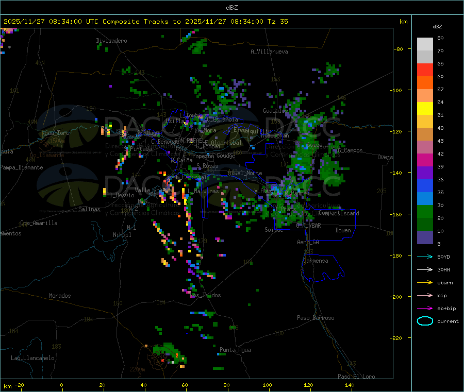
Task: Click the 'Lag.Llancanelo' map label
Action: coord(32,358)
